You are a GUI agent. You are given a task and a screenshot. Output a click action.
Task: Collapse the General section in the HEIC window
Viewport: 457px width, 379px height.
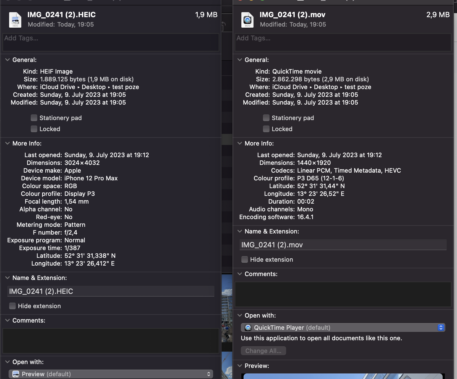7,60
